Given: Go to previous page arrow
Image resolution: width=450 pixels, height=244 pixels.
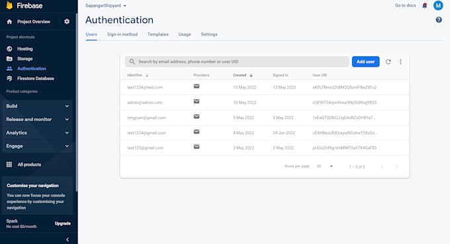Looking at the screenshot, I should pyautogui.click(x=382, y=167).
